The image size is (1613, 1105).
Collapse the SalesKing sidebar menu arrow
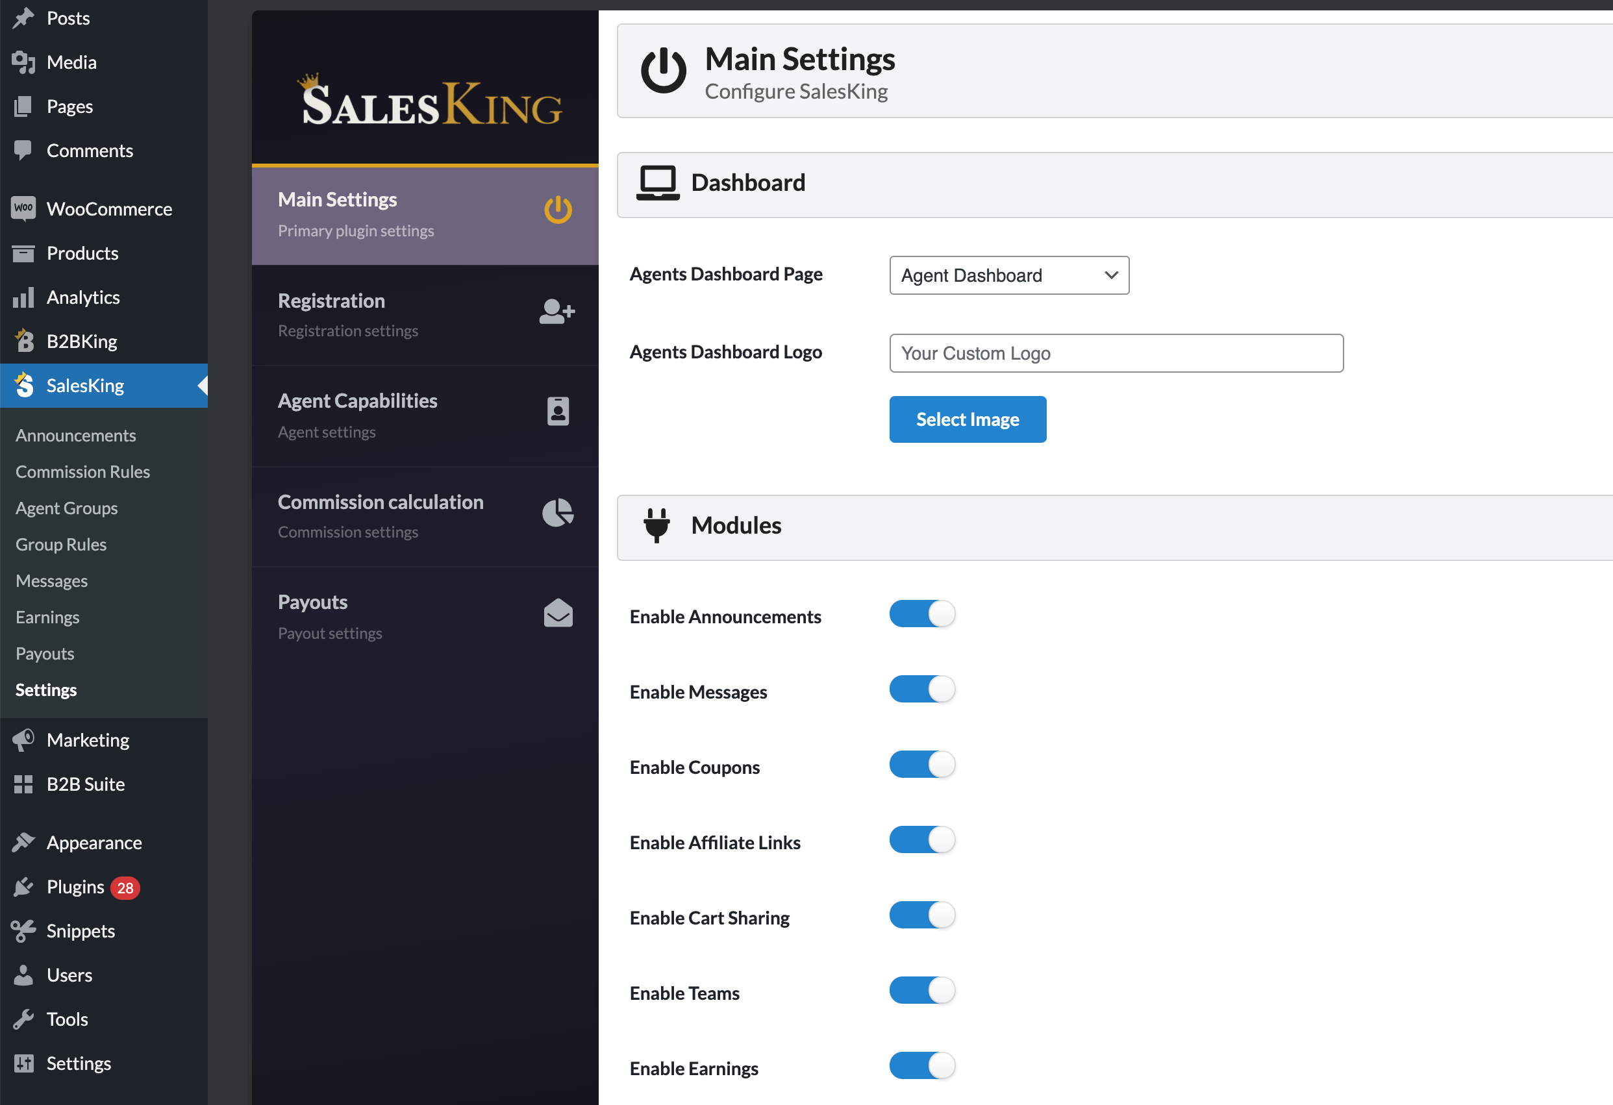(202, 386)
